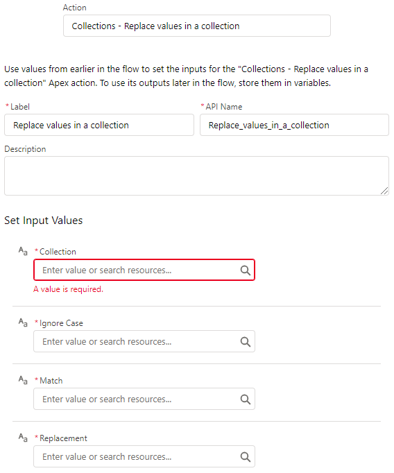Click the Aa text-type icon beside Replacement
This screenshot has height=473, width=394.
[x=23, y=438]
